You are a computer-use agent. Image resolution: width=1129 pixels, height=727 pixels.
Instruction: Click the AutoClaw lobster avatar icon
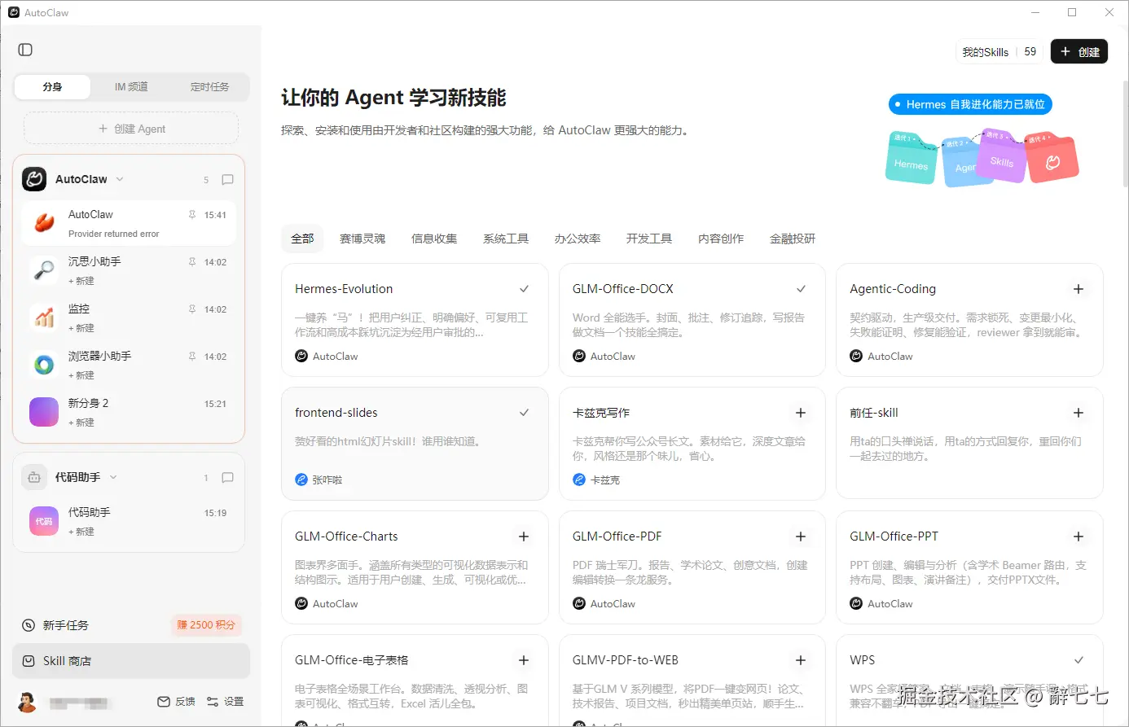tap(44, 223)
